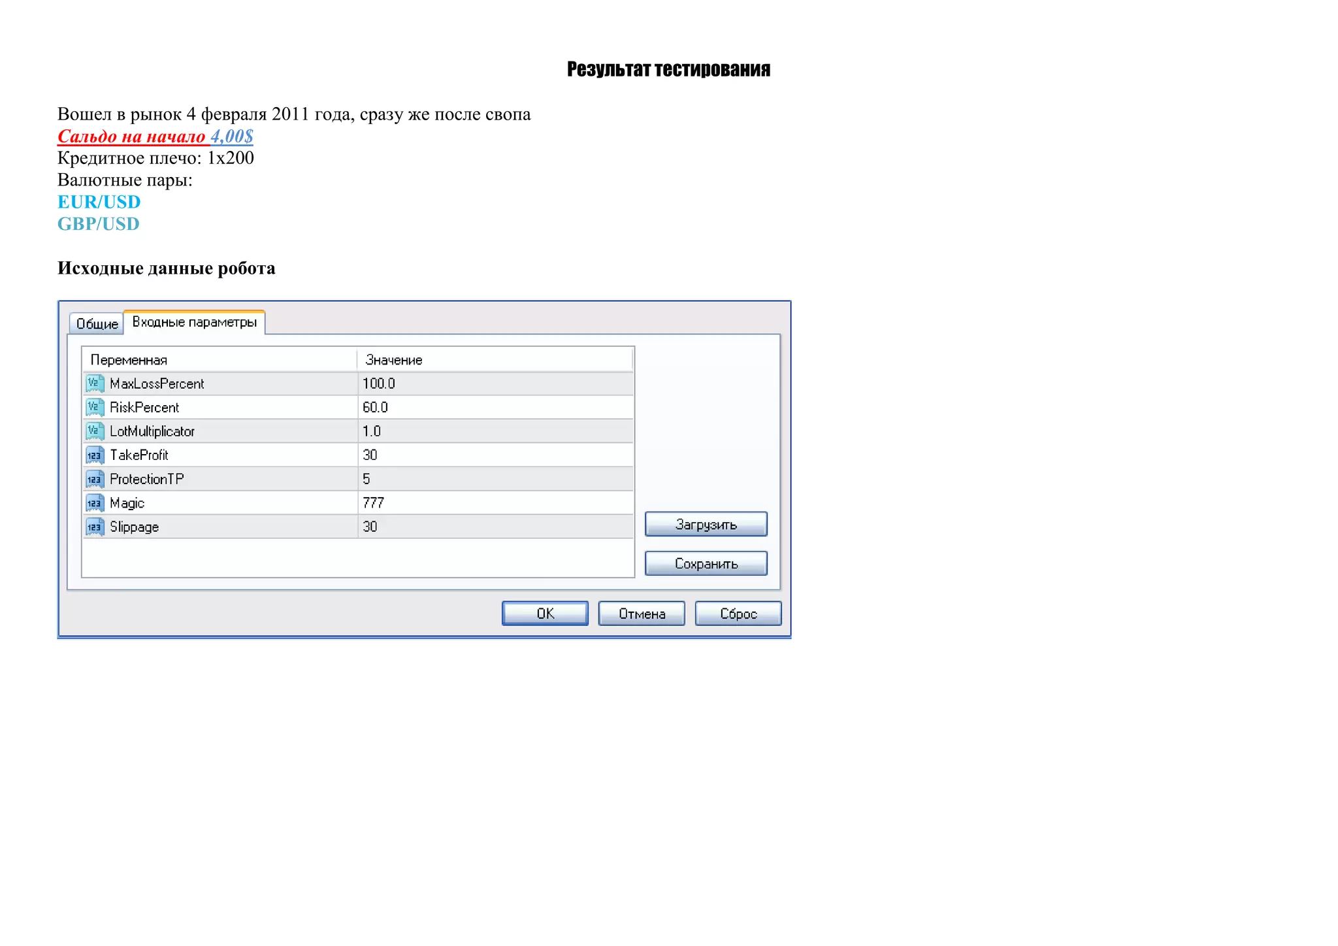Click the LotMultiplicator variable icon
This screenshot has height=946, width=1338.
pyautogui.click(x=95, y=431)
